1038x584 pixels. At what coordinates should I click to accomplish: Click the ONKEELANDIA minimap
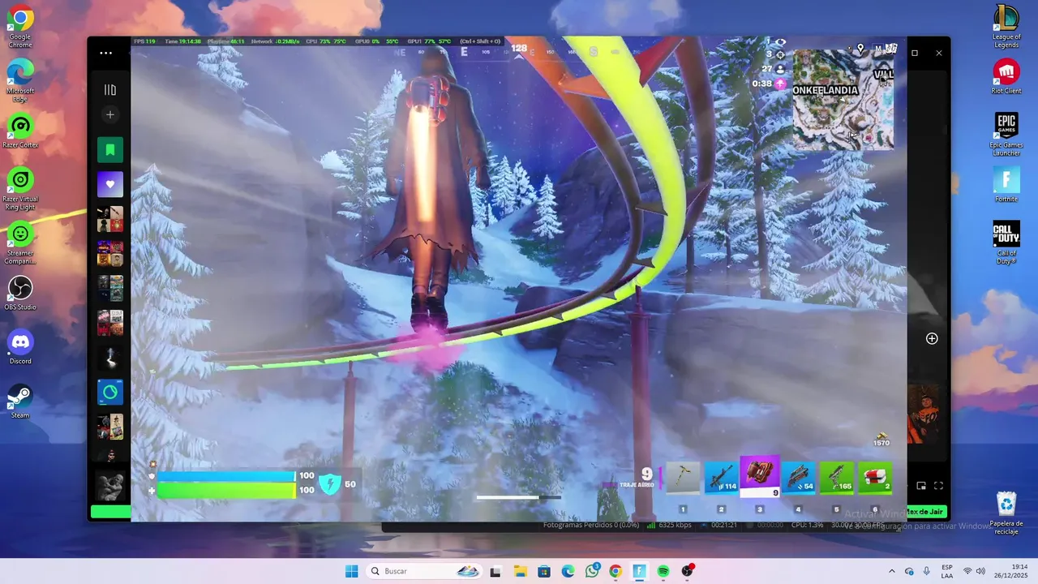843,100
